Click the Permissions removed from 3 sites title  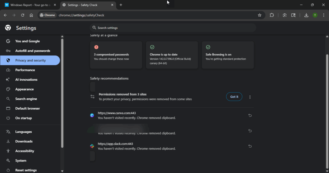122,94
